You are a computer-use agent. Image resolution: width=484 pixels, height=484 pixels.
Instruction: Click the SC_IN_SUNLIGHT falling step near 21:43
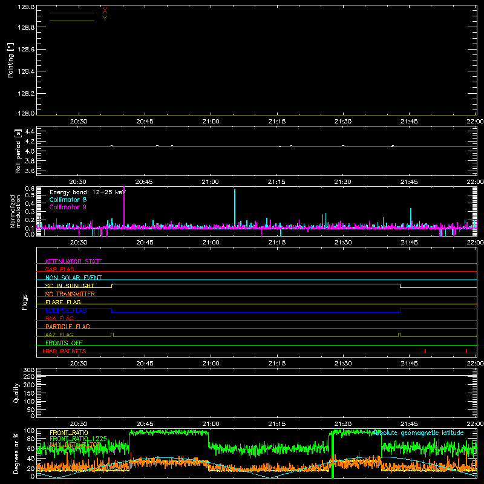[401, 286]
